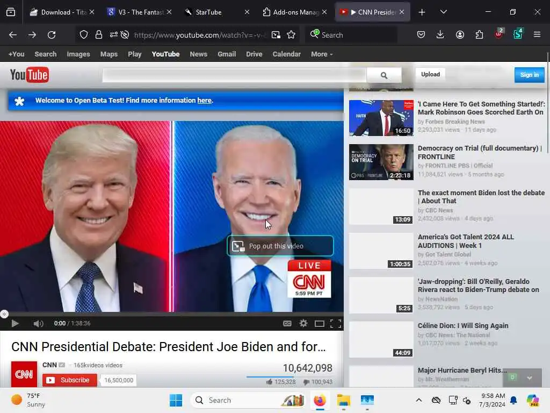Viewport: 550px width, 413px height.
Task: Enter fullscreen video mode
Action: click(x=336, y=323)
